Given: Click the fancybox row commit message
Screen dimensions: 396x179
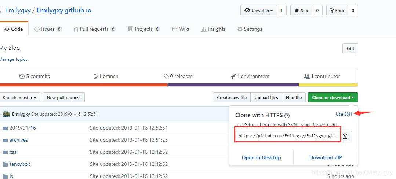Looking at the screenshot, I should pos(129,164).
